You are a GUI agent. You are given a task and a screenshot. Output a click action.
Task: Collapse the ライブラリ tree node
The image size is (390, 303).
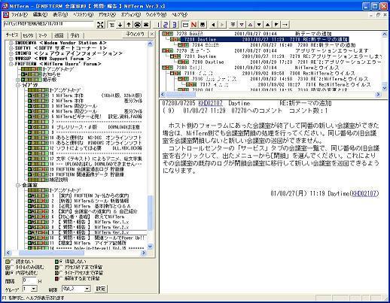click(18, 85)
